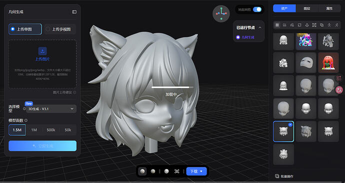The height and width of the screenshot is (183, 345).
Task: Open the selected cat-ear head thumbnail
Action: 283,132
